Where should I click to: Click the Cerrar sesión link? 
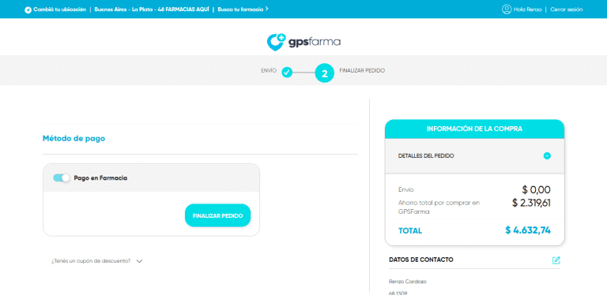click(x=567, y=9)
